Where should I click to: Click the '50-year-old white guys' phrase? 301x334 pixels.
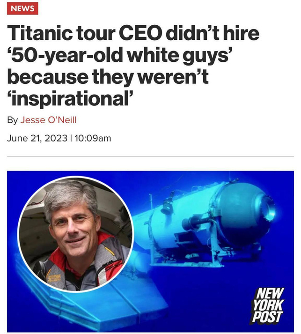pyautogui.click(x=119, y=55)
